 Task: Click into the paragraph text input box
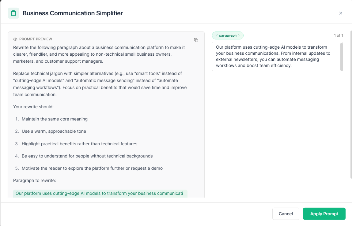pyautogui.click(x=276, y=57)
